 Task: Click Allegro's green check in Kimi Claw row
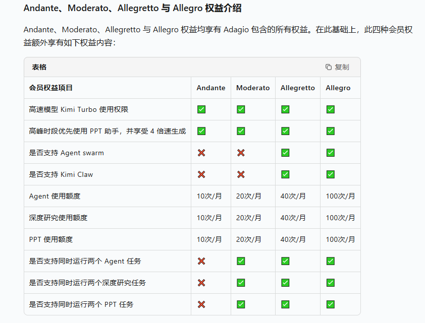tap(331, 174)
